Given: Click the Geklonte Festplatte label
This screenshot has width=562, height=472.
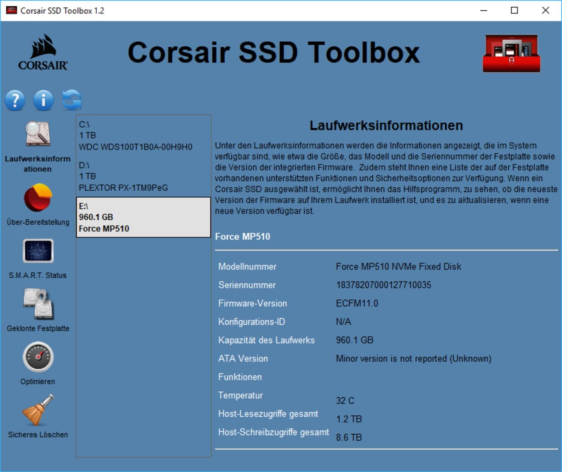Looking at the screenshot, I should (38, 328).
